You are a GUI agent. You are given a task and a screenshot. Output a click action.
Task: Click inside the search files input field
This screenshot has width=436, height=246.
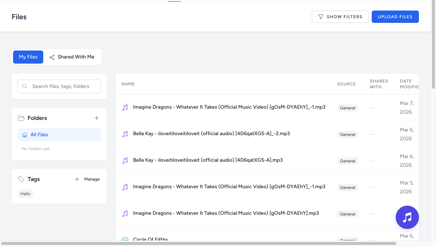pos(60,86)
